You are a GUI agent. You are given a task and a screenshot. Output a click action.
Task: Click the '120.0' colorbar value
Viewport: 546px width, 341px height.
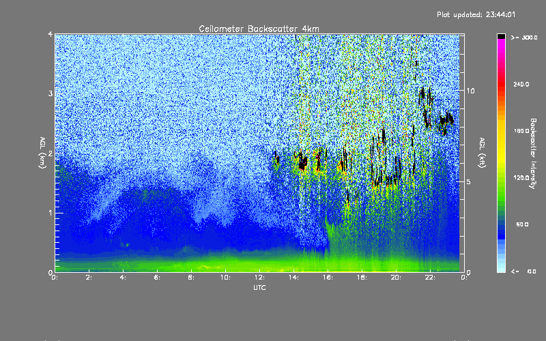(521, 177)
